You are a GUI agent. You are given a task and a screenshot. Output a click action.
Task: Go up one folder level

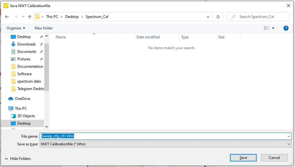[29, 17]
